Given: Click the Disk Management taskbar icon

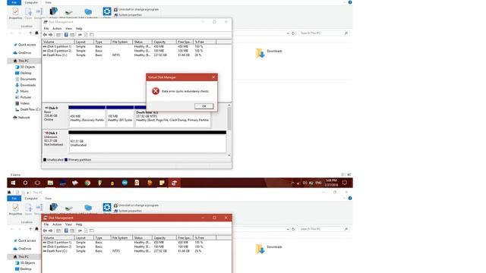Looking at the screenshot, I should (x=174, y=183).
